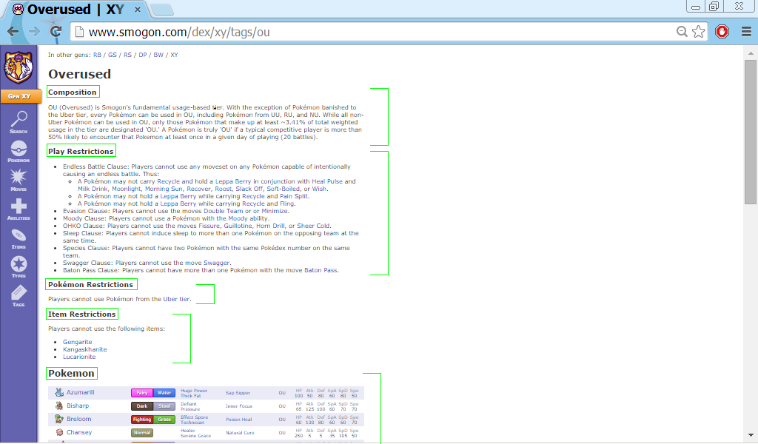Open the RB generation link

pos(97,55)
